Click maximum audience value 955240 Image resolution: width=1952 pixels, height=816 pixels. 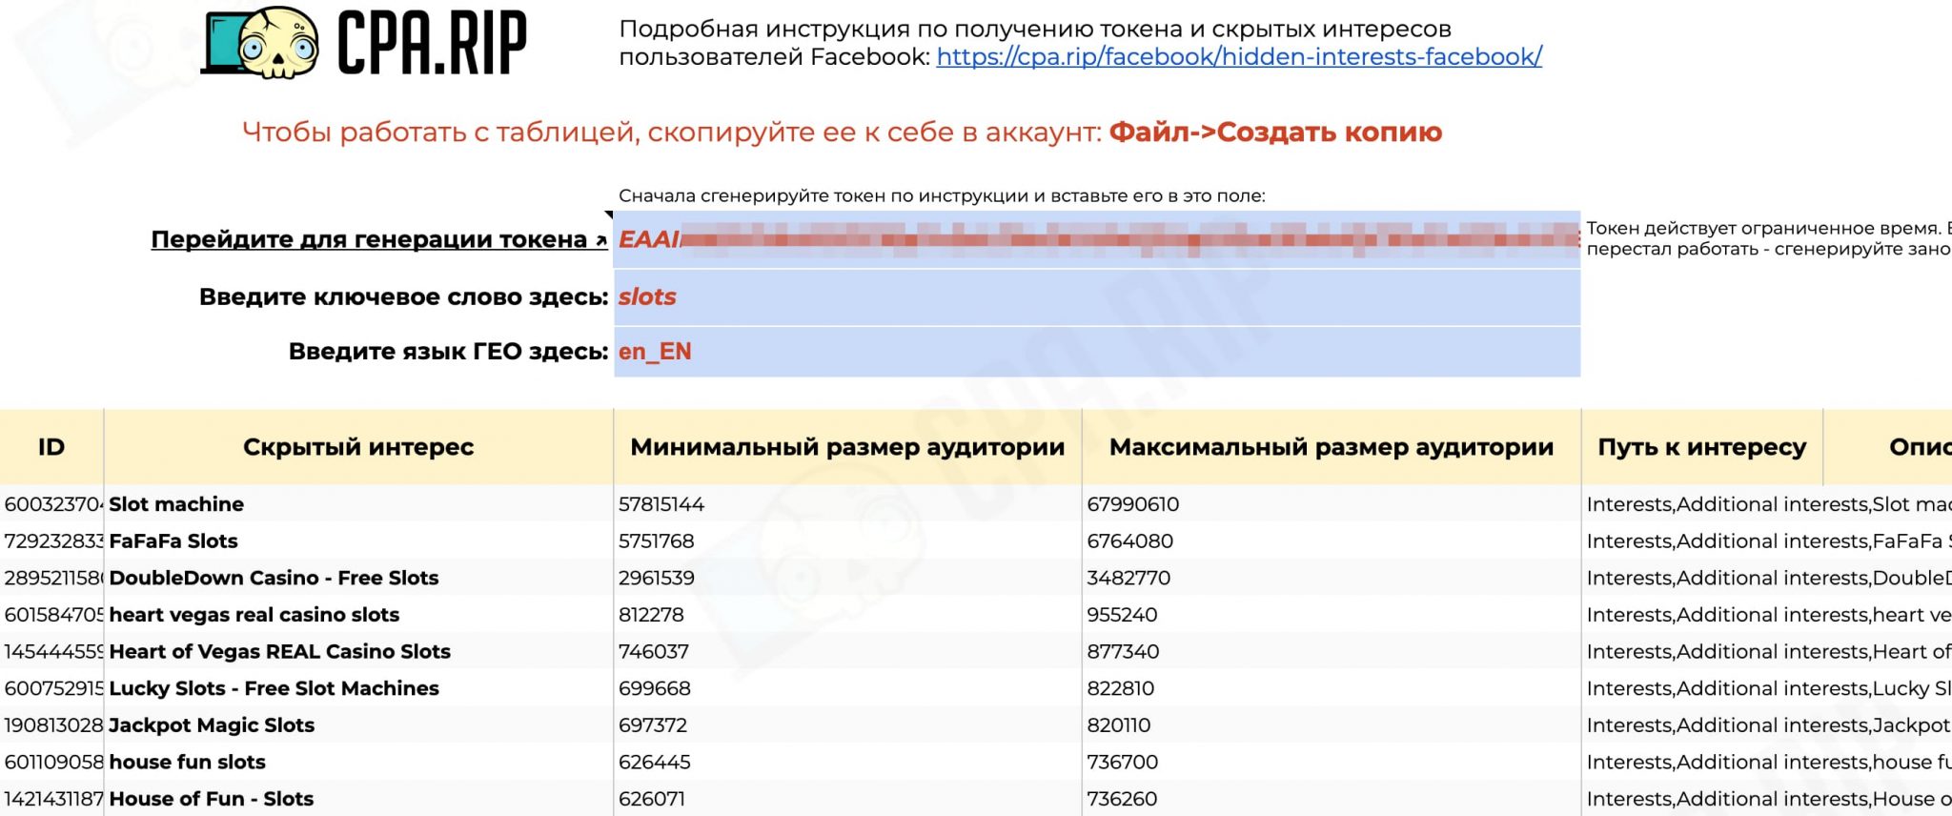[1123, 615]
